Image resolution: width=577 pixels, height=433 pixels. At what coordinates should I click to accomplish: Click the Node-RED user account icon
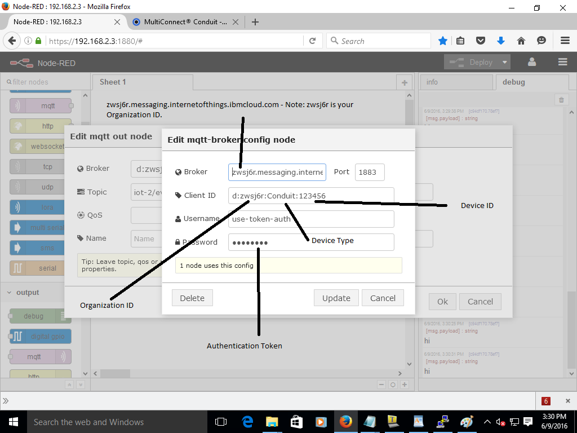531,63
